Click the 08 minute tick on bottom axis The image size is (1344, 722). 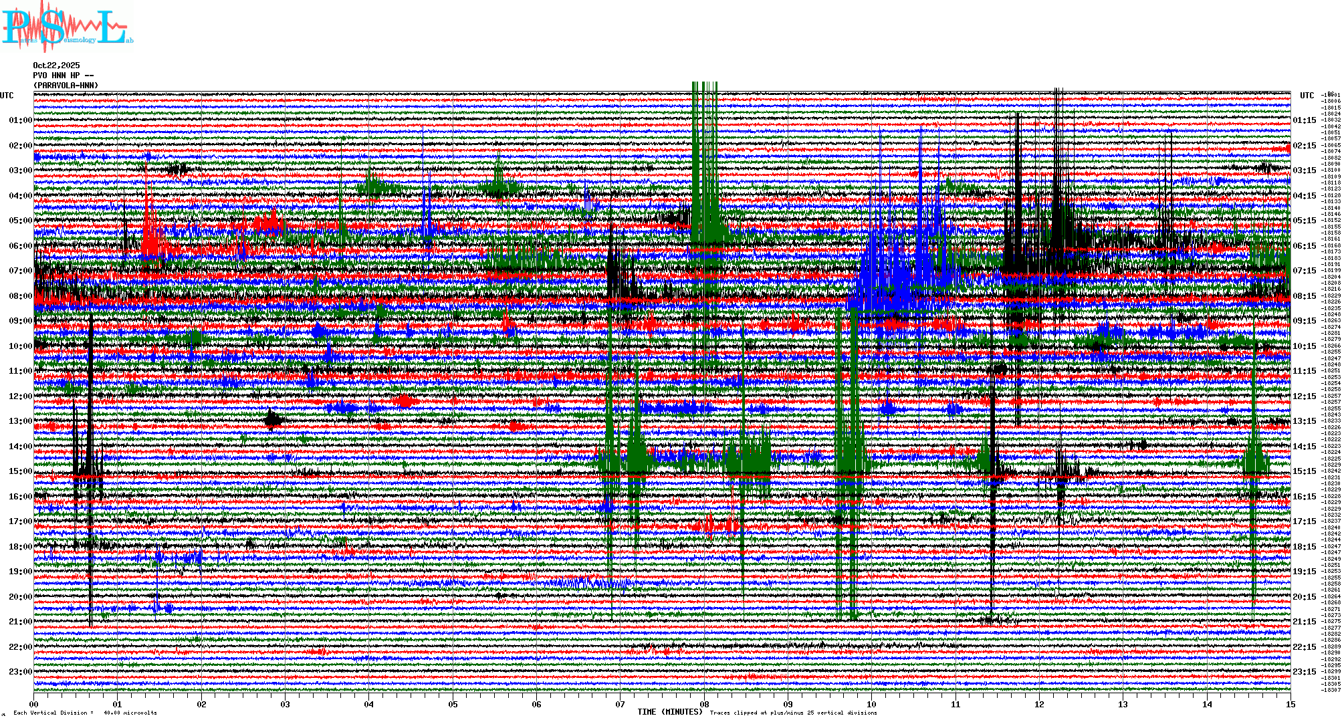[704, 704]
